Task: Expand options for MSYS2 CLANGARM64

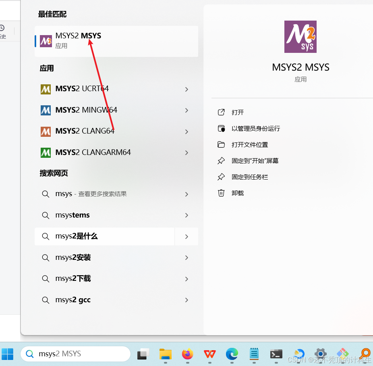Action: tap(187, 153)
